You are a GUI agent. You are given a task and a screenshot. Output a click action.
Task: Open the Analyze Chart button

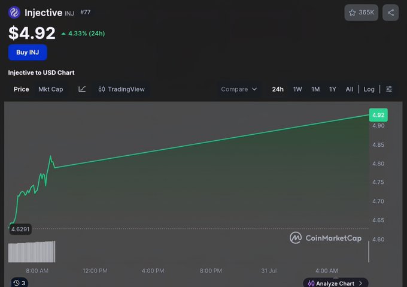coord(335,283)
